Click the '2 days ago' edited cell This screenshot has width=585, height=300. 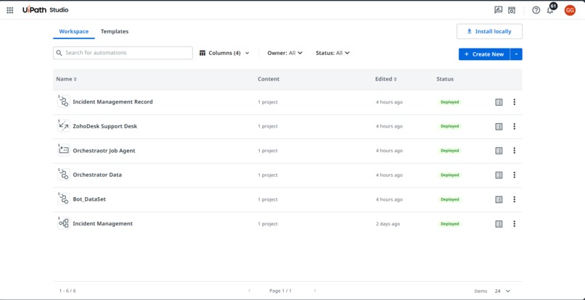click(388, 224)
